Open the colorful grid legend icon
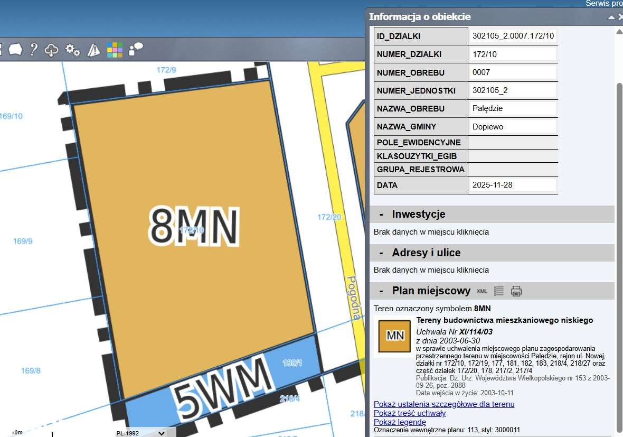The image size is (623, 437). pos(115,50)
